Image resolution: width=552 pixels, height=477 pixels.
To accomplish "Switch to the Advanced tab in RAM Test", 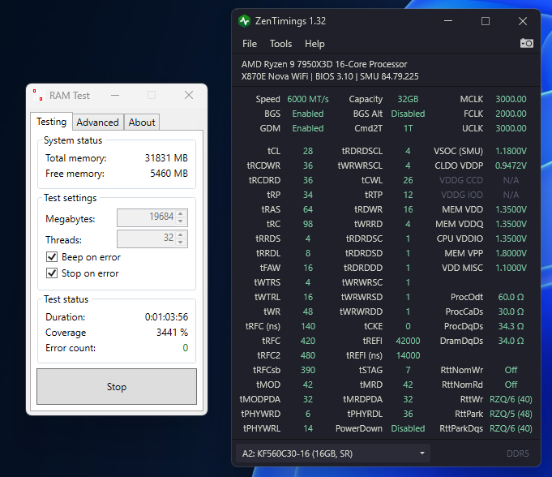I will (x=97, y=122).
